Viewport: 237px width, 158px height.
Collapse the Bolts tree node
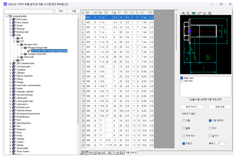10,35
